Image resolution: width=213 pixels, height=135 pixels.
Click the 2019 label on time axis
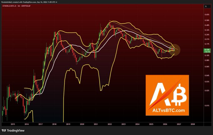click(x=68, y=124)
